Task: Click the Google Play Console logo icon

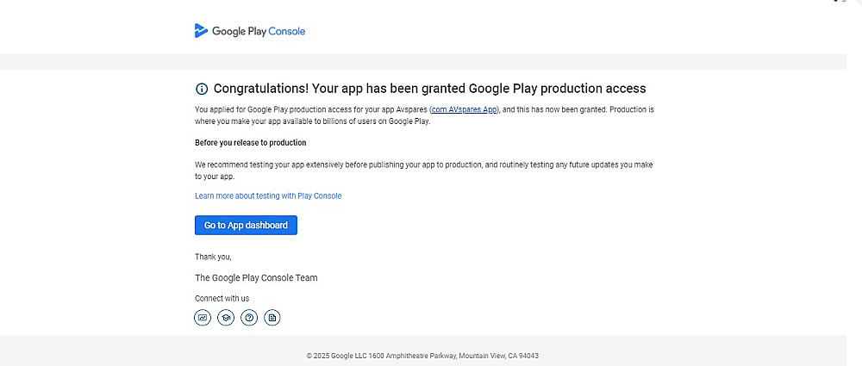Action: click(201, 31)
